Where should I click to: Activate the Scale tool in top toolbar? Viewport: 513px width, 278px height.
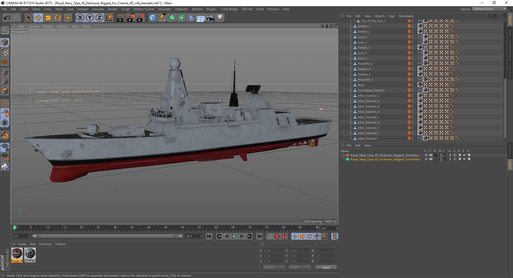tap(48, 18)
